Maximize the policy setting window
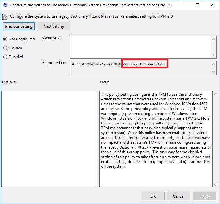 197,5
